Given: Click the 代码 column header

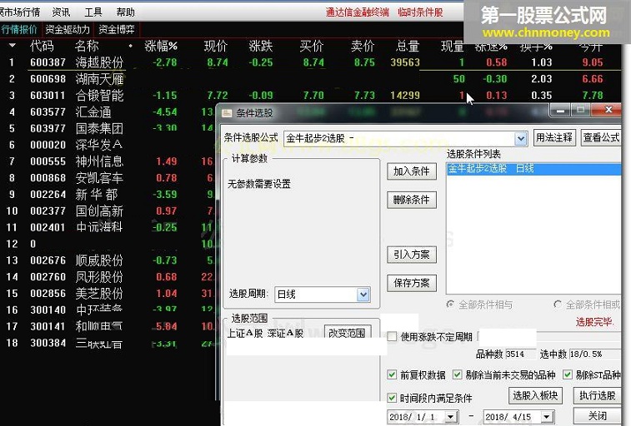Looking at the screenshot, I should pos(42,46).
